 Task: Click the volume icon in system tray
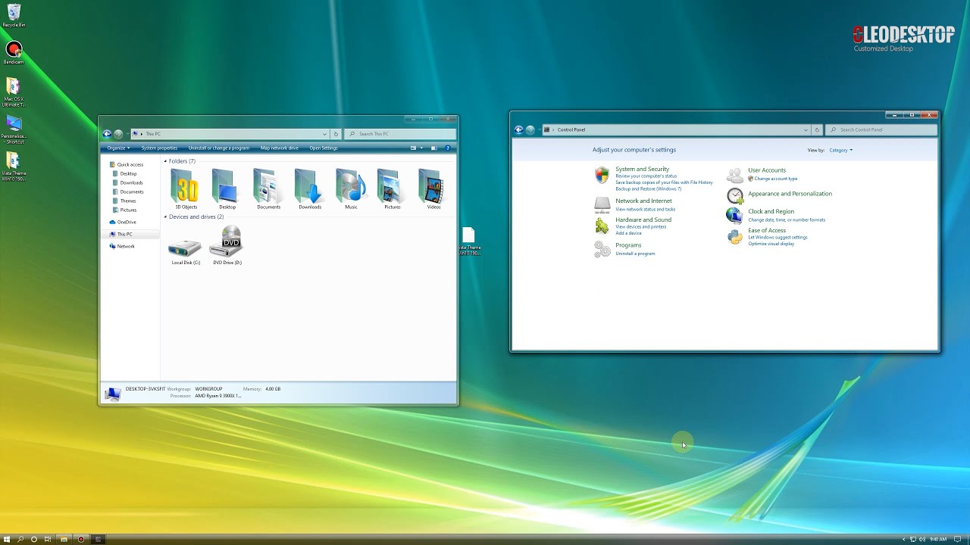[x=921, y=540]
